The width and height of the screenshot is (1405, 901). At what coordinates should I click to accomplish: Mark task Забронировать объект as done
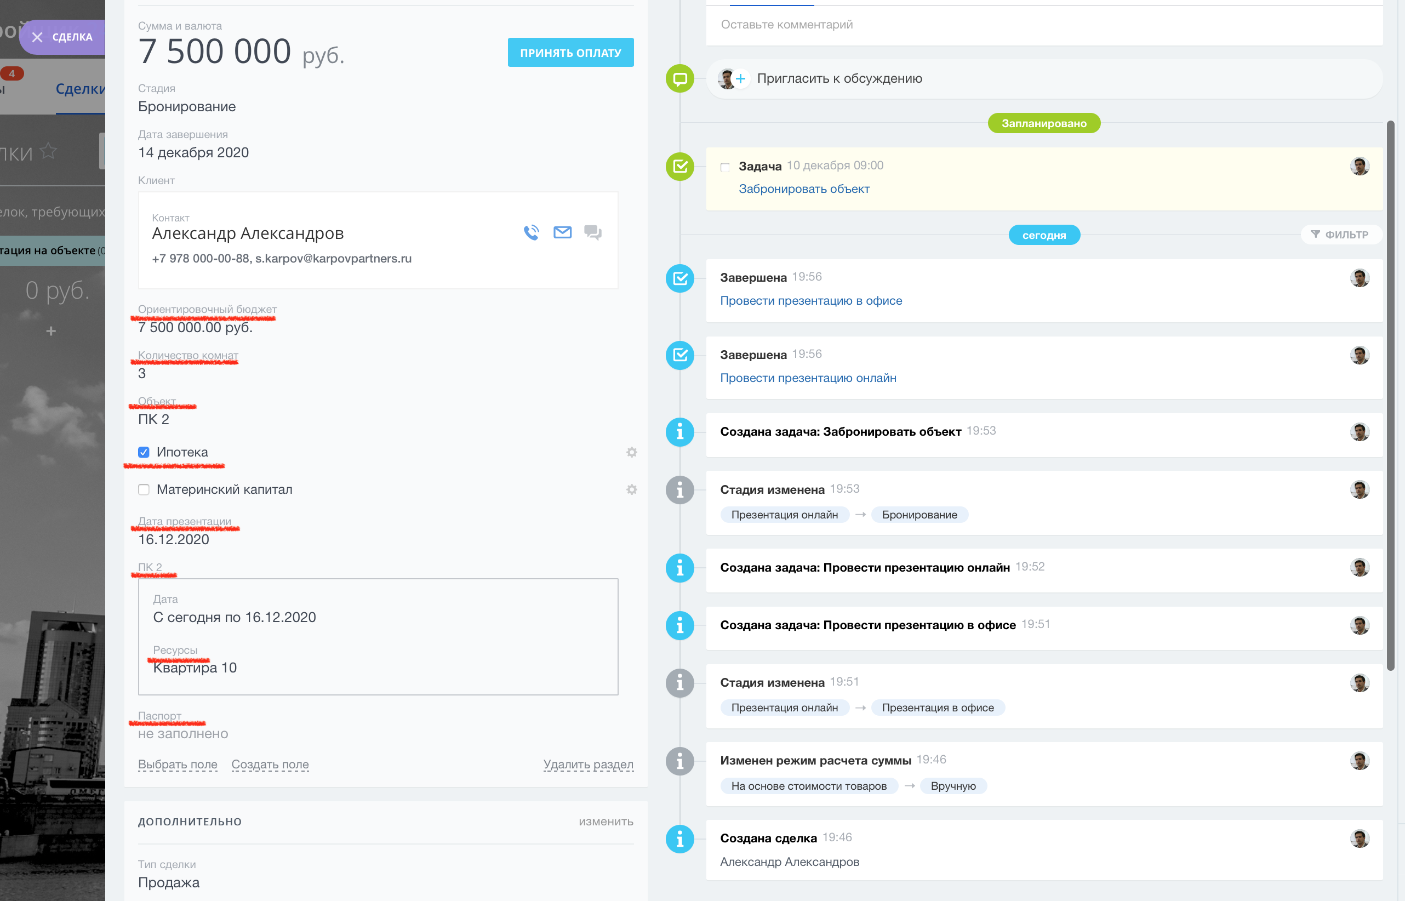click(725, 167)
